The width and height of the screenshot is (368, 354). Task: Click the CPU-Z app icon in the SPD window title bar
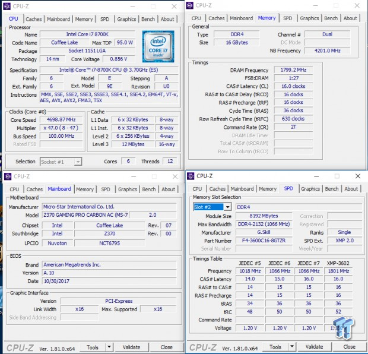coord(191,176)
